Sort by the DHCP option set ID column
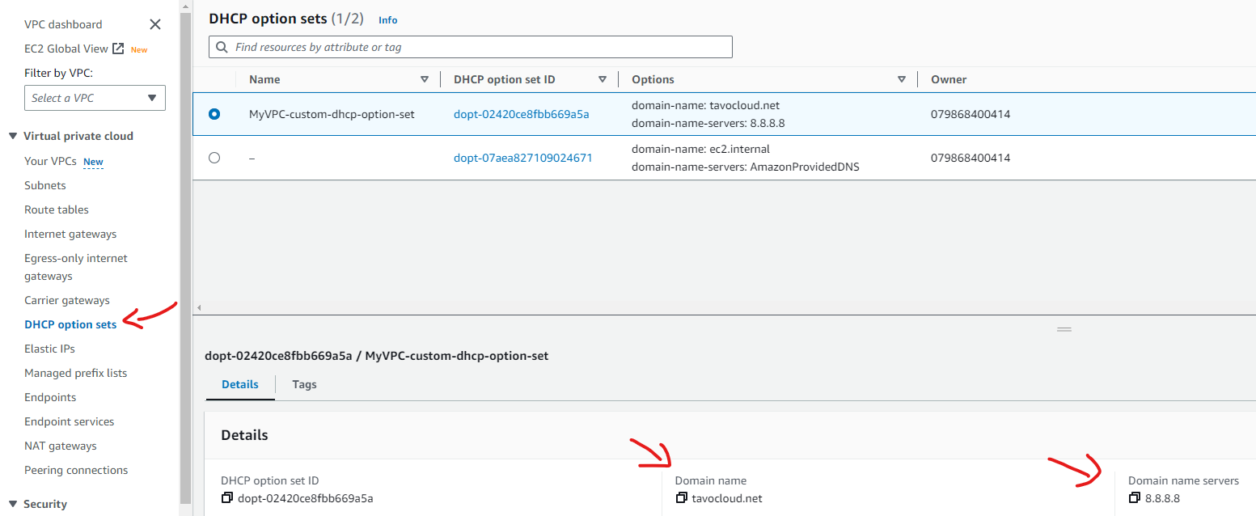Image resolution: width=1256 pixels, height=516 pixels. pos(602,79)
